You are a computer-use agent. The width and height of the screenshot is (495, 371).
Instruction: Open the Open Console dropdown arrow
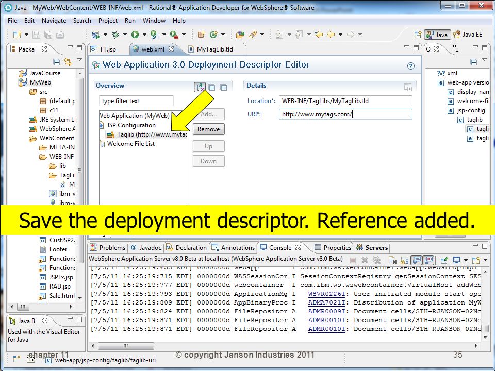pyautogui.click(x=485, y=260)
